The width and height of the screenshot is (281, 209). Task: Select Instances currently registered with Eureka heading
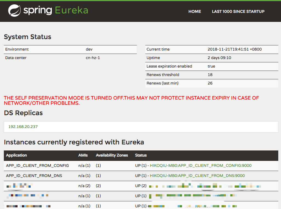pos(74,142)
